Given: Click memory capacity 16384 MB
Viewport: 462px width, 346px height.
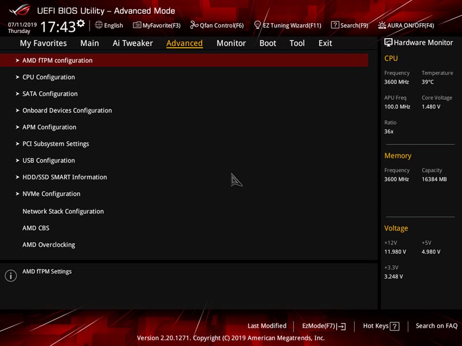Looking at the screenshot, I should point(434,179).
